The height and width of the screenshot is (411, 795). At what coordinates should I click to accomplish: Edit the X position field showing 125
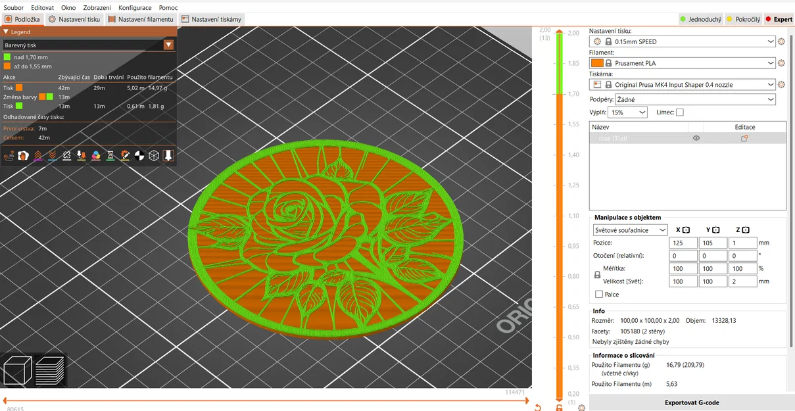click(683, 242)
